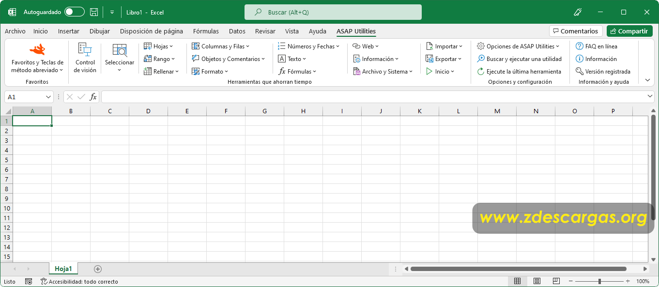
Task: Click the 100% zoom level
Action: (x=643, y=281)
